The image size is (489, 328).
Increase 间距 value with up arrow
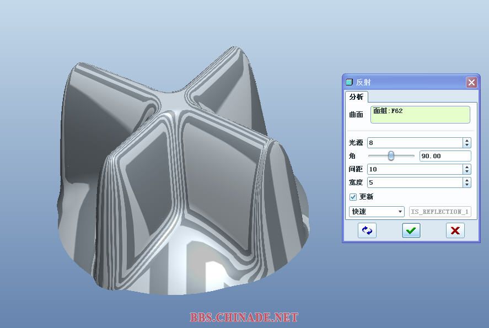467,166
